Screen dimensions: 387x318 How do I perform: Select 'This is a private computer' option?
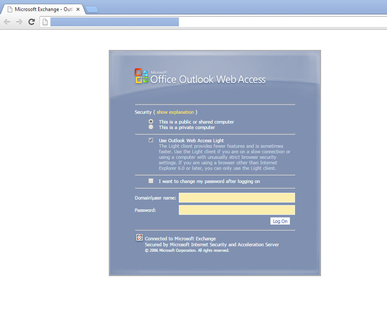[151, 127]
